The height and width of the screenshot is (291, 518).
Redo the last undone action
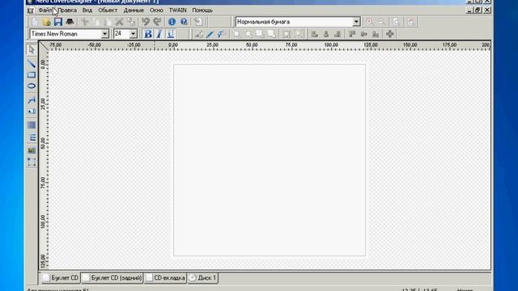[157, 22]
